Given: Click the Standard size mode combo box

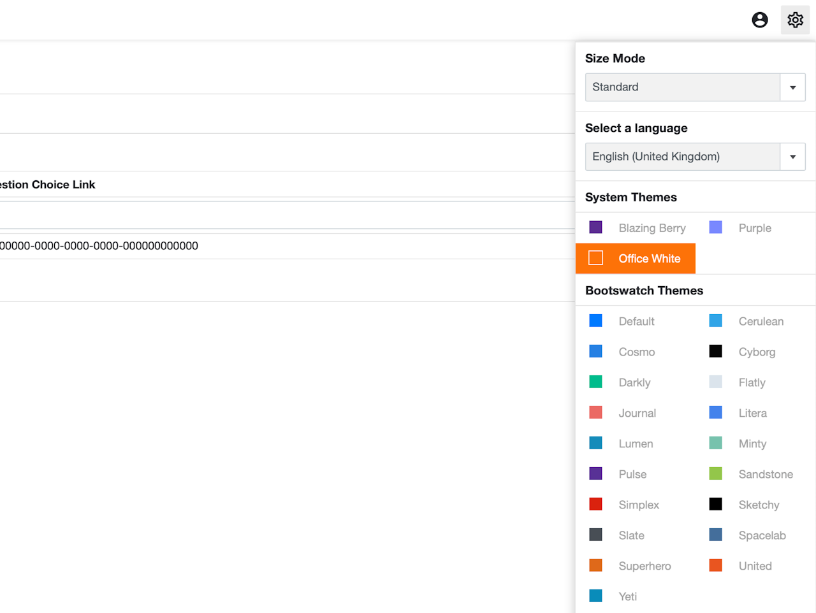Looking at the screenshot, I should [682, 87].
